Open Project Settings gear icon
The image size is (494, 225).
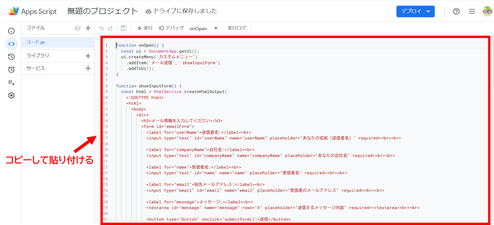[x=11, y=95]
